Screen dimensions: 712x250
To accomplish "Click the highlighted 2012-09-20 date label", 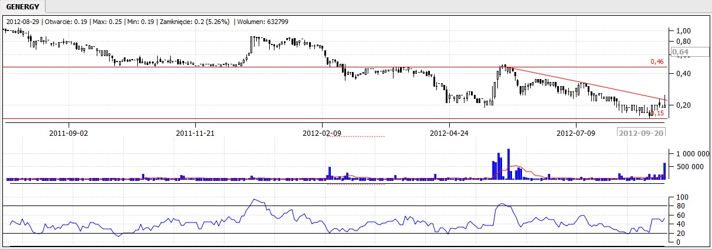I will click(x=642, y=132).
